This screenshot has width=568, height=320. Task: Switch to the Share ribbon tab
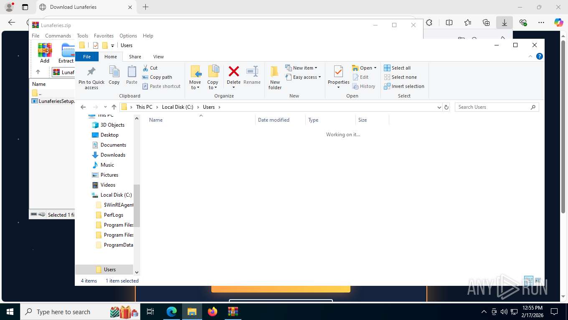coord(135,57)
